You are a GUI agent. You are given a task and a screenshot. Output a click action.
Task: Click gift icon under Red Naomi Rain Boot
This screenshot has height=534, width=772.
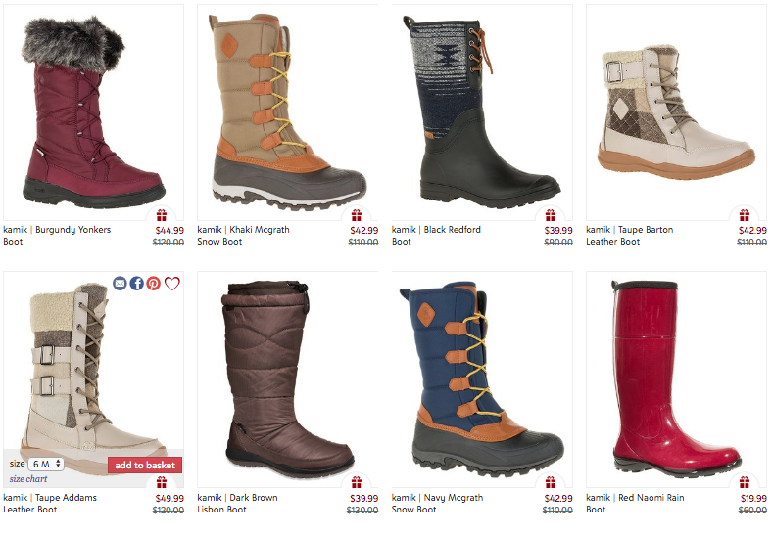pyautogui.click(x=745, y=482)
